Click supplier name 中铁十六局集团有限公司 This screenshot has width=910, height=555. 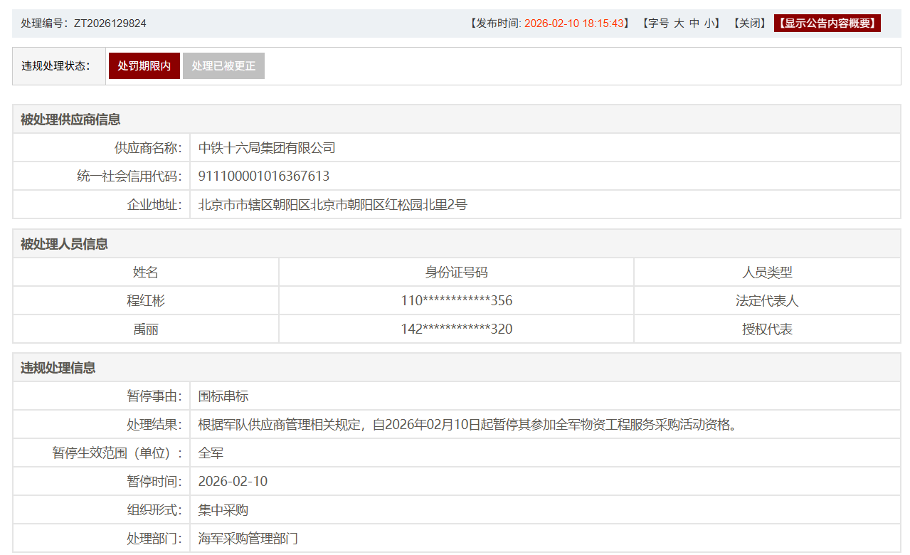(267, 148)
